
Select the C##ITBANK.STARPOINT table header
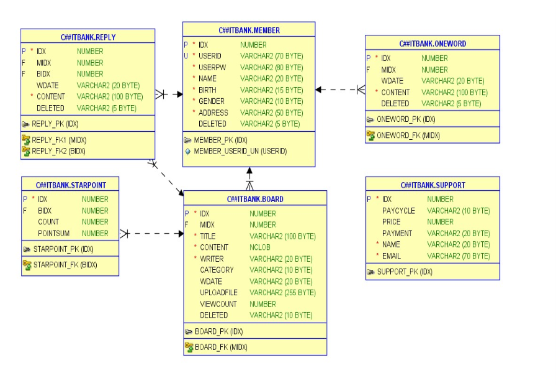pos(71,185)
